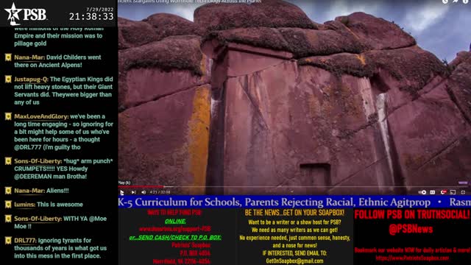Enter fullscreen mode in video player
The height and width of the screenshot is (265, 471).
[x=463, y=192]
